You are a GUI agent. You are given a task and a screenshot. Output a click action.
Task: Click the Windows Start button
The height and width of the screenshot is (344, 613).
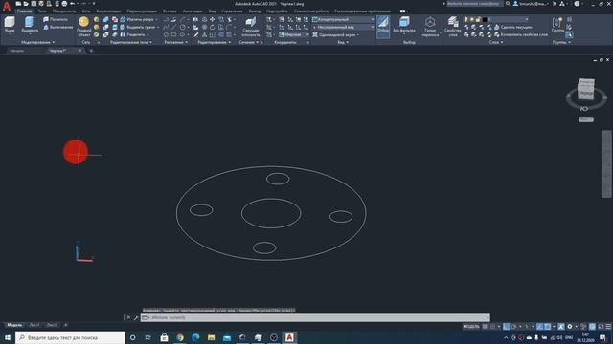(x=8, y=337)
